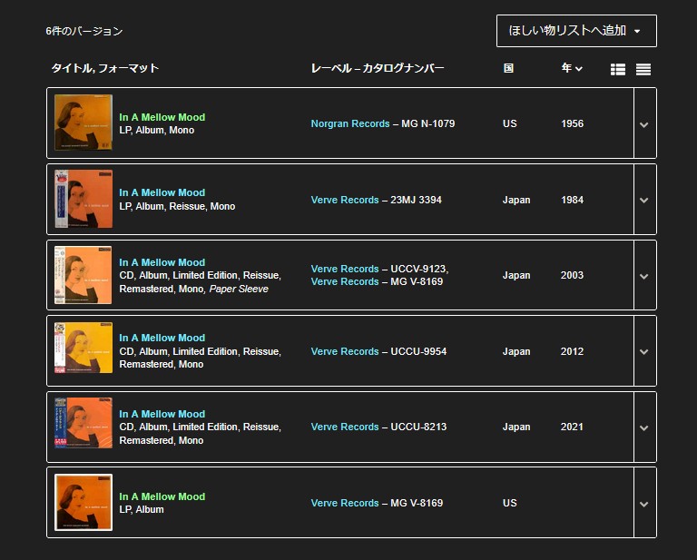This screenshot has width=697, height=560.
Task: Open Verve Records link beside UCCU-8213
Action: pos(345,427)
